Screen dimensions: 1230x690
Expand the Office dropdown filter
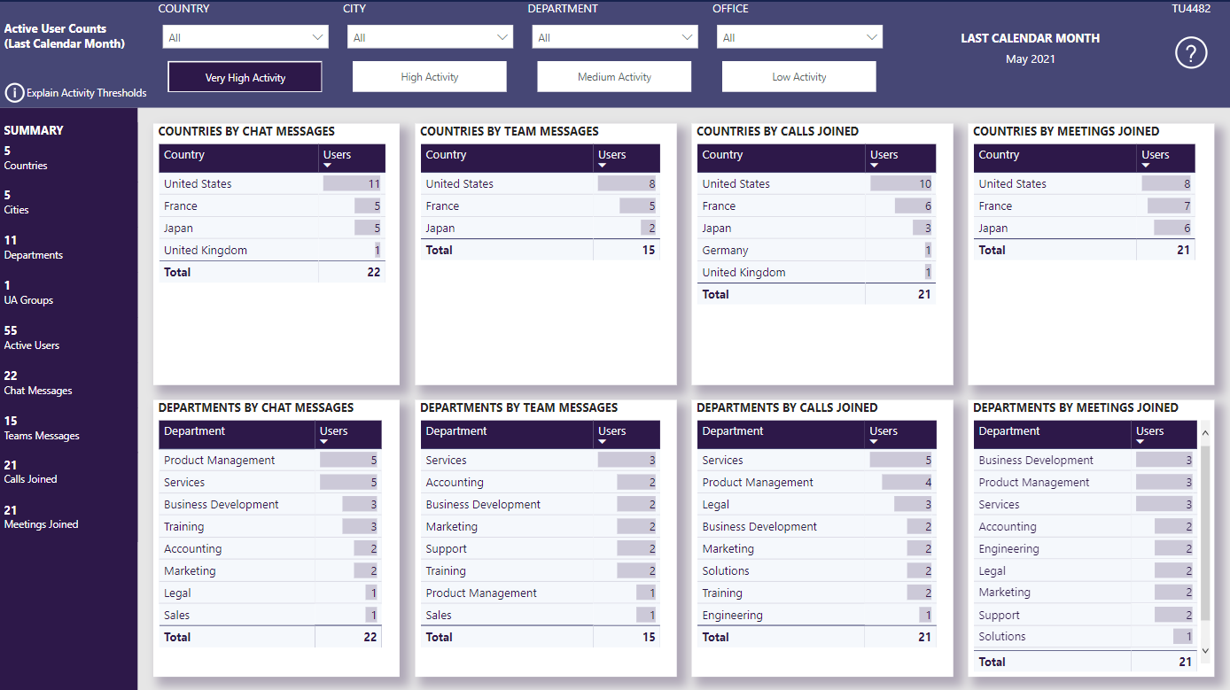(799, 37)
